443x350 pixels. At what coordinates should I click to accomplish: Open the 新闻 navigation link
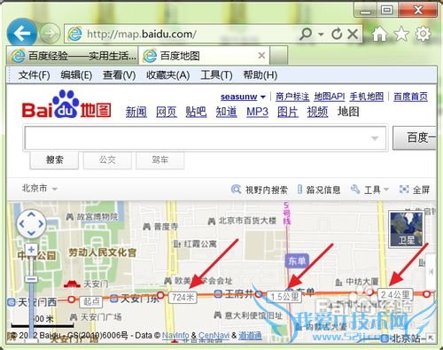(136, 112)
